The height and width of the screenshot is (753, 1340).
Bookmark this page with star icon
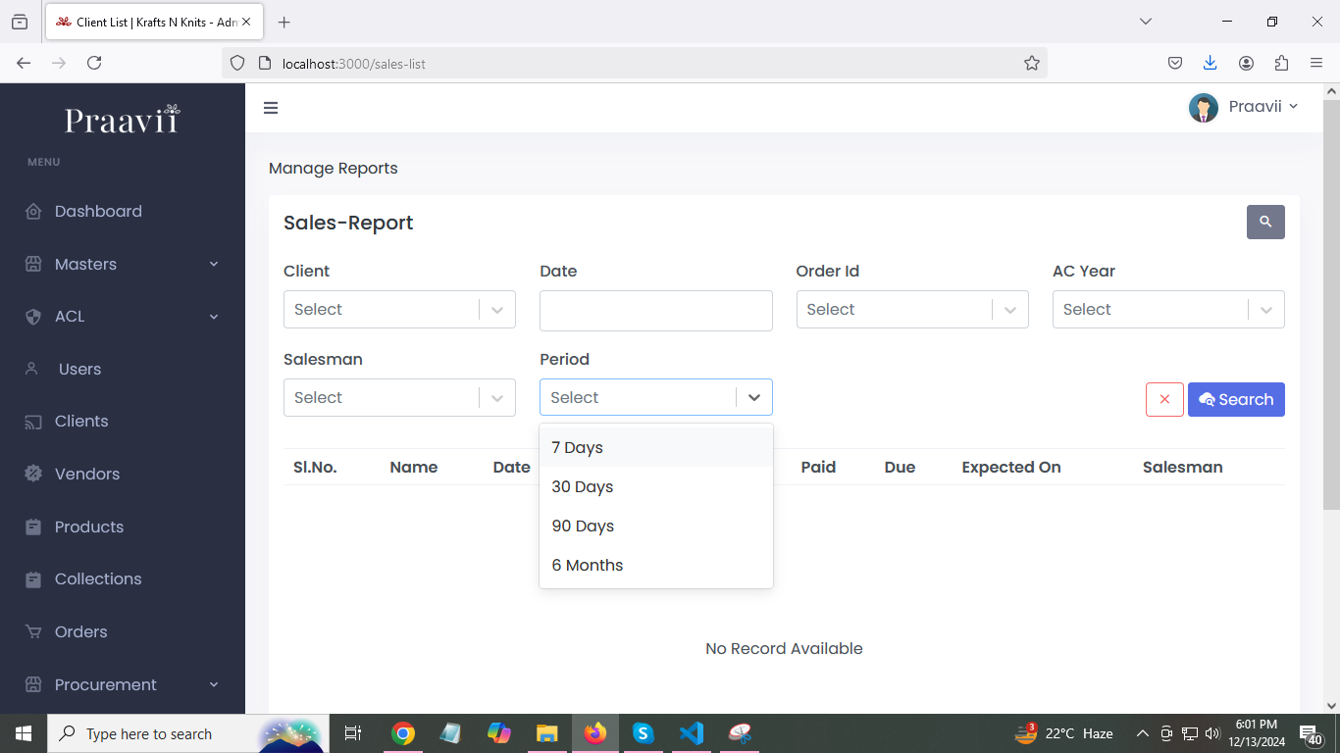pos(1031,63)
